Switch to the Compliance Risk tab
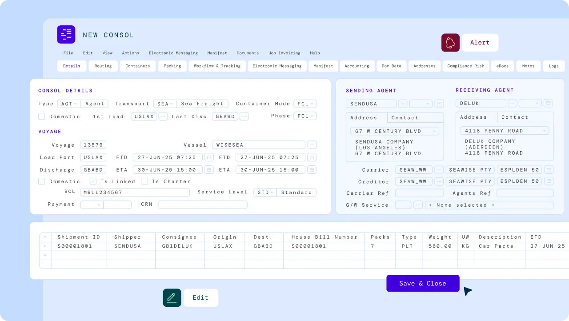Viewport: 569px width, 321px height. [466, 66]
